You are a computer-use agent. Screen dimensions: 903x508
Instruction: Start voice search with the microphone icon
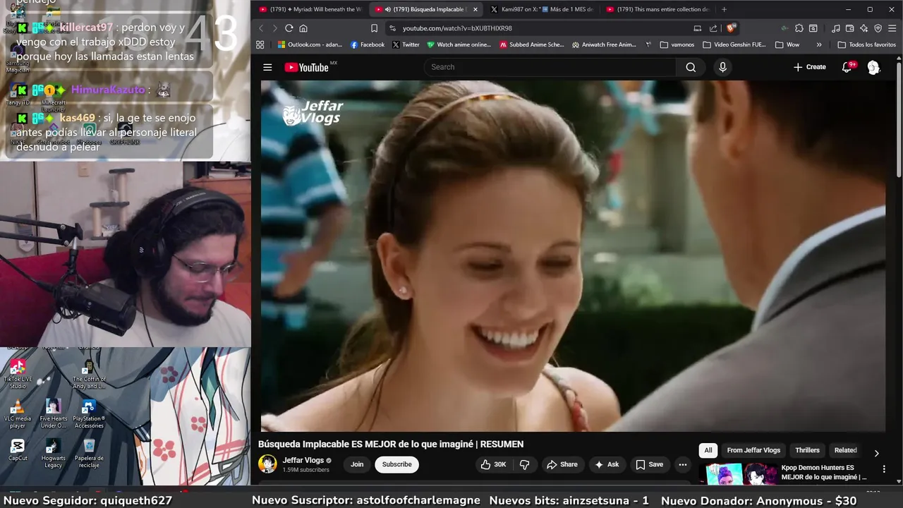coord(722,67)
